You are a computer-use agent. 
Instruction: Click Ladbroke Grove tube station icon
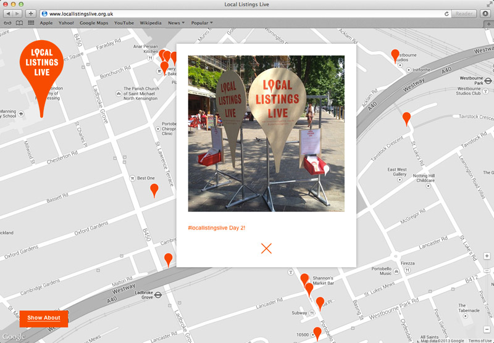tap(158, 295)
